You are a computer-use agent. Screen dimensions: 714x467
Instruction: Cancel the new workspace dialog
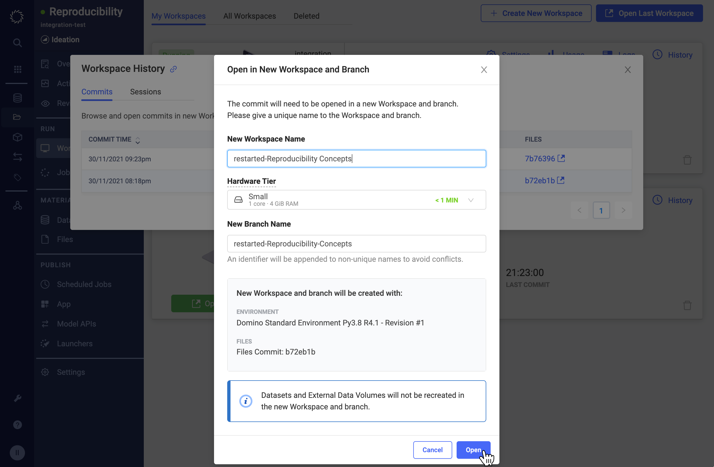pos(432,450)
